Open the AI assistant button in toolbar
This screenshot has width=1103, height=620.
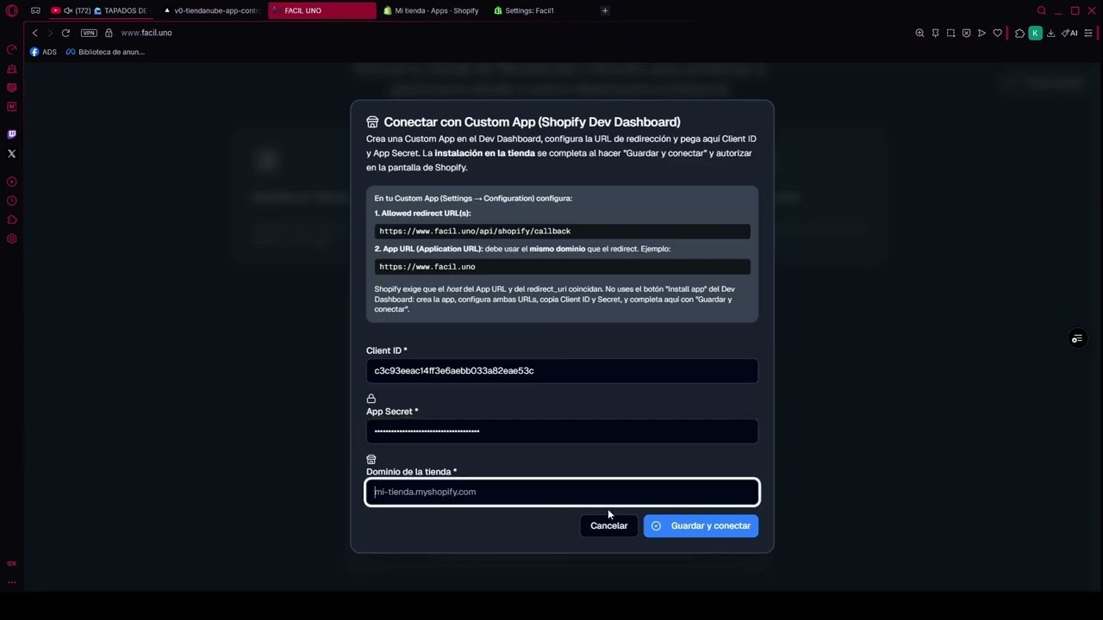coord(1069,33)
